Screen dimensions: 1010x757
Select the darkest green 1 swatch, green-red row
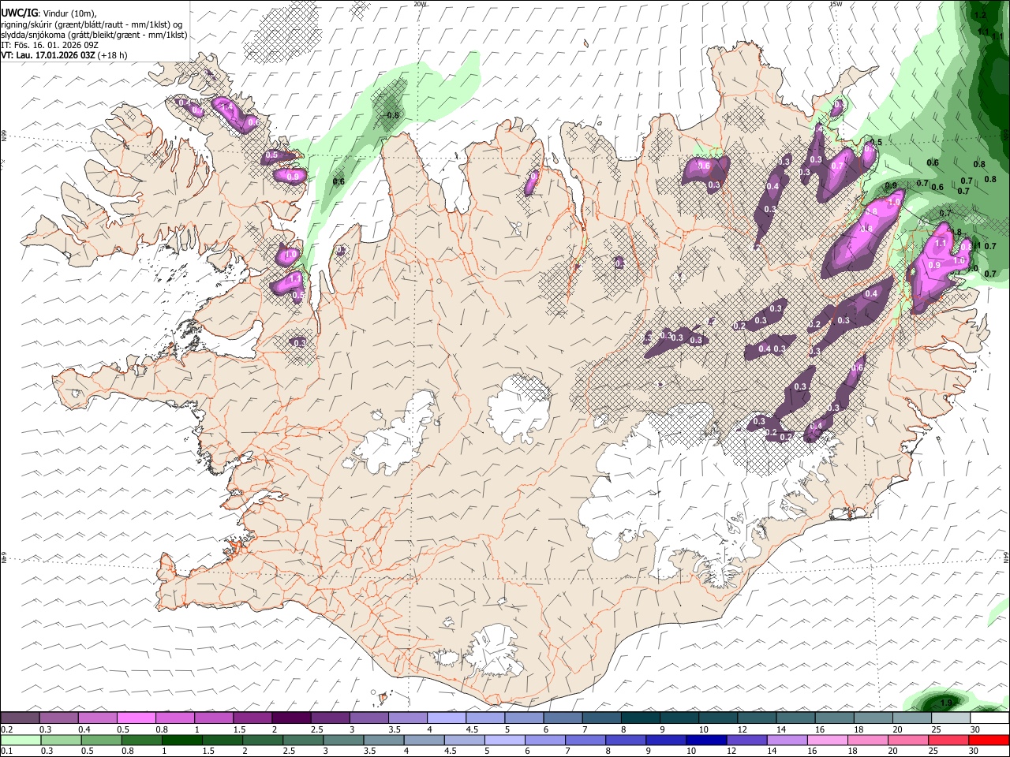(182, 740)
